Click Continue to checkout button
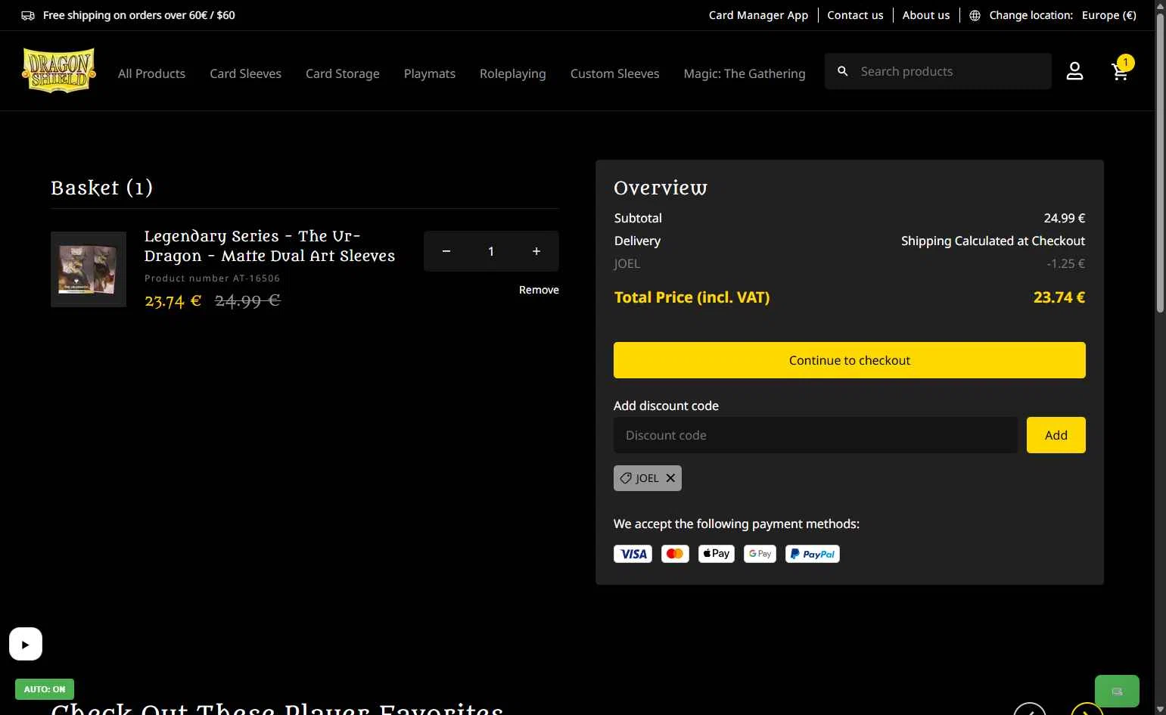1166x715 pixels. (x=850, y=360)
